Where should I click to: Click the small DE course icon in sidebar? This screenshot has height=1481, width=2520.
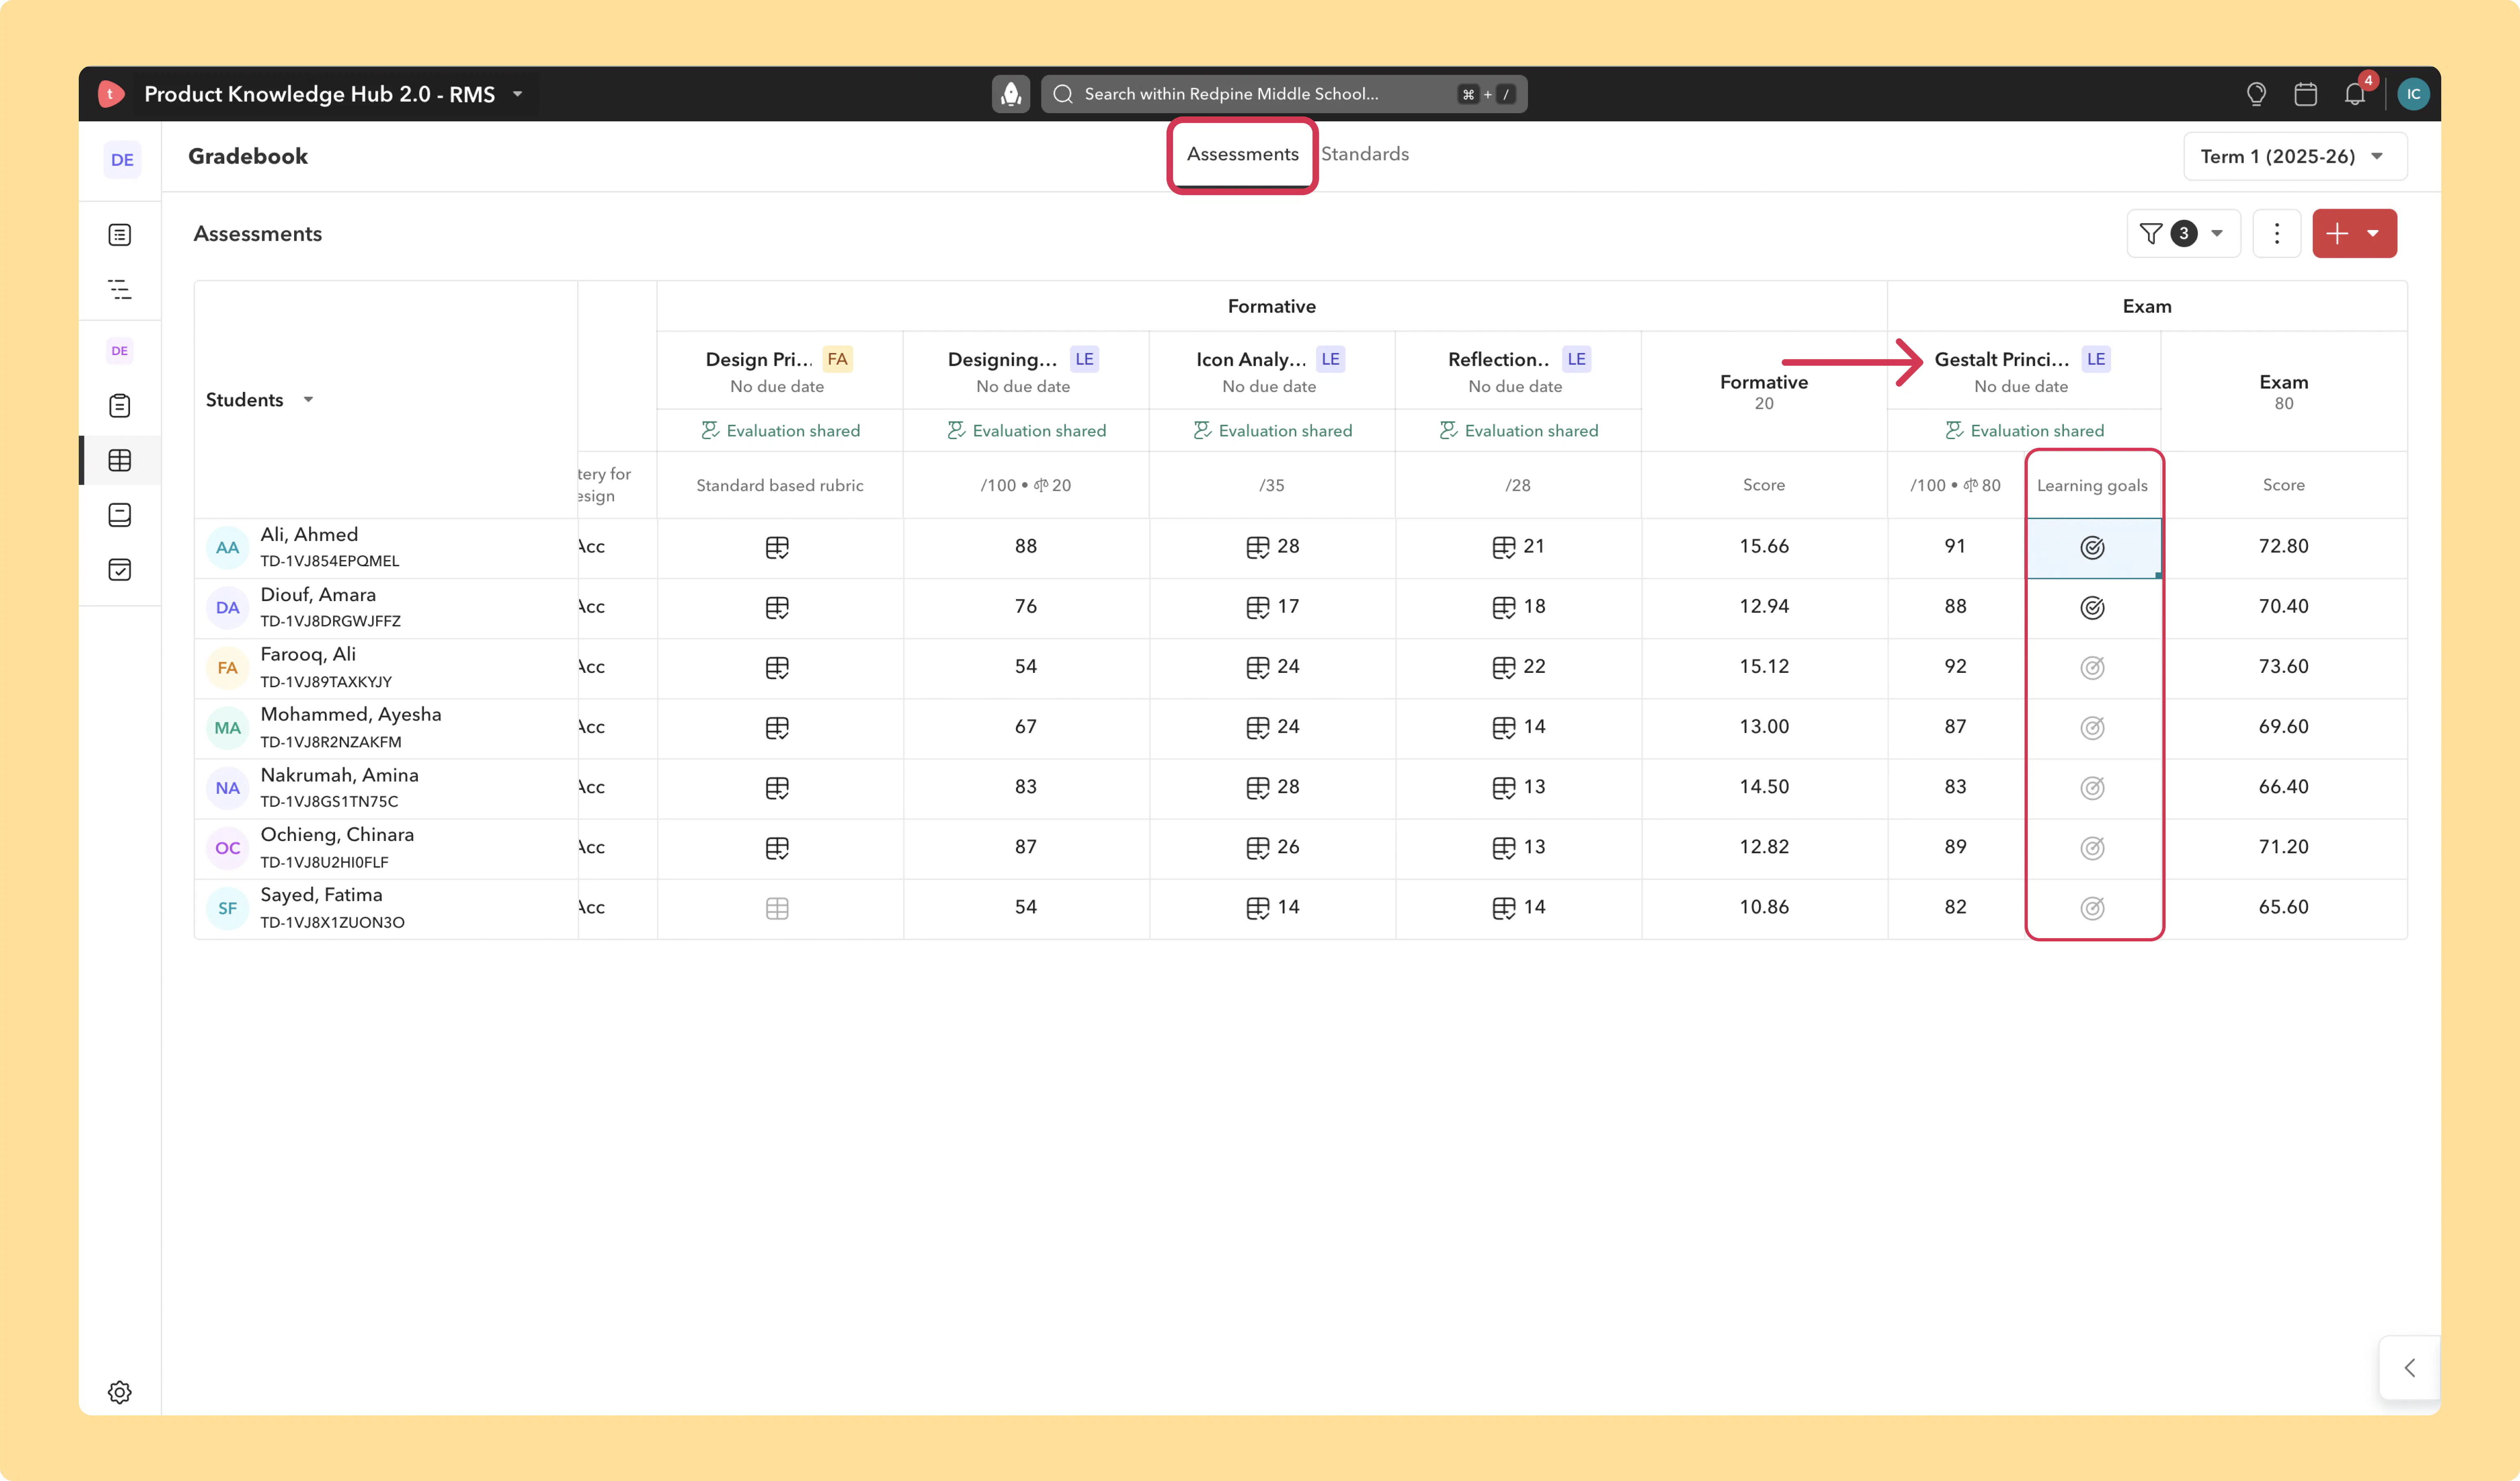pos(120,351)
